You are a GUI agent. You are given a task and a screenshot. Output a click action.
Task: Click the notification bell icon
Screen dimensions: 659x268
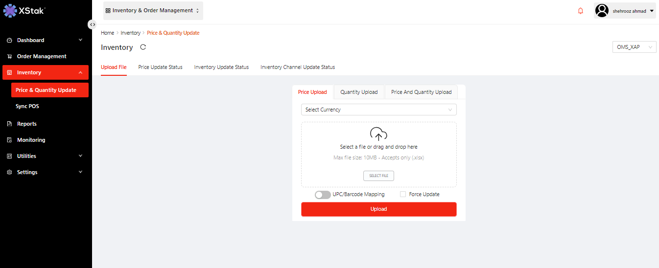click(x=581, y=11)
